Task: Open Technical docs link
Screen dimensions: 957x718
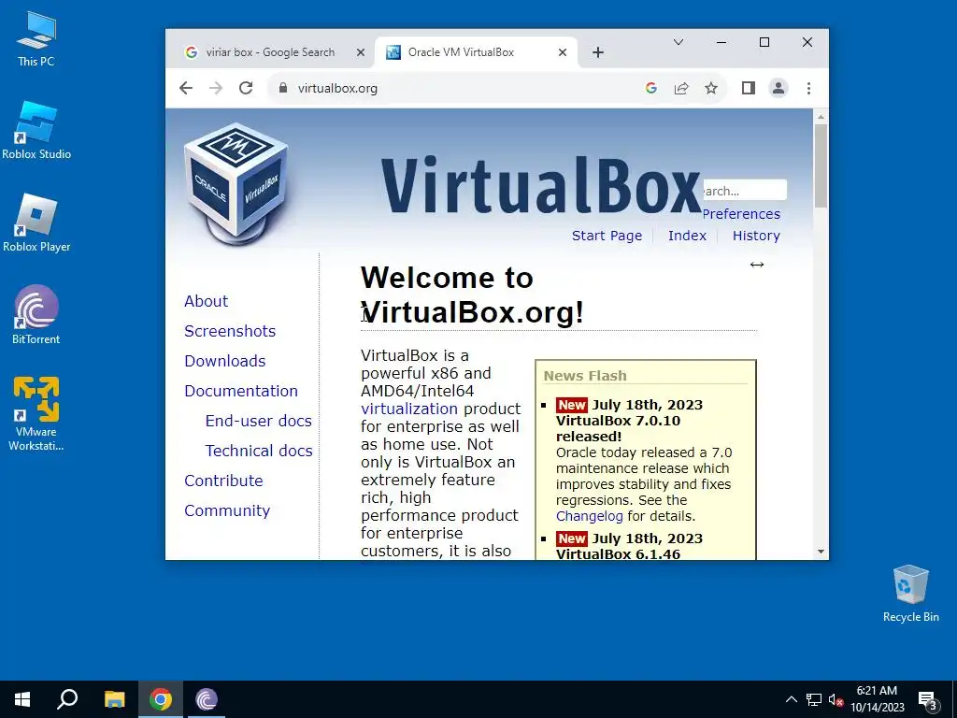Action: (259, 451)
